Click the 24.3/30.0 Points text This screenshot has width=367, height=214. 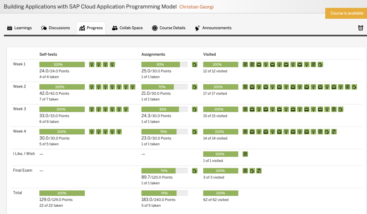157,116
